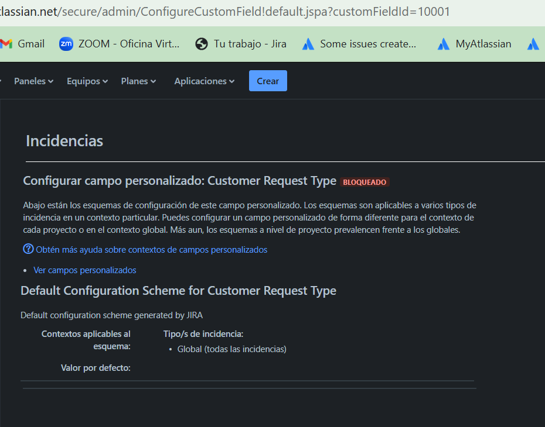
Task: Click the BLOQUEADO badge
Action: coord(365,182)
